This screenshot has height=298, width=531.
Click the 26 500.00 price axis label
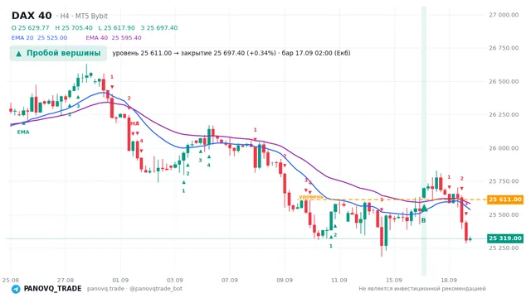(x=504, y=81)
